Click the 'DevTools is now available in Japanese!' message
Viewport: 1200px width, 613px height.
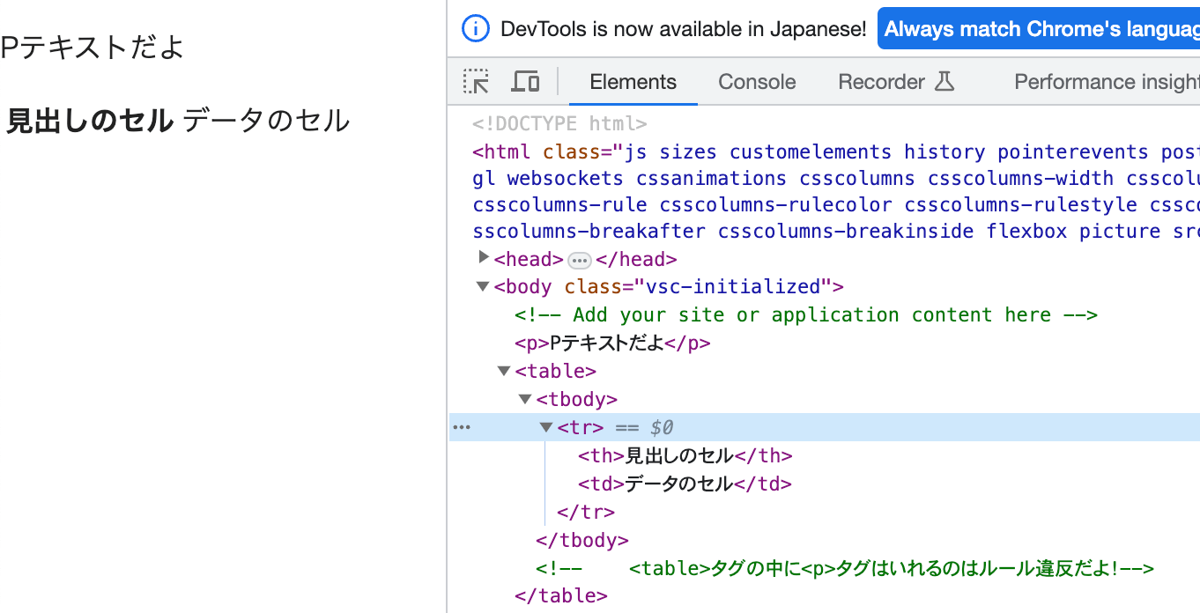tap(684, 29)
